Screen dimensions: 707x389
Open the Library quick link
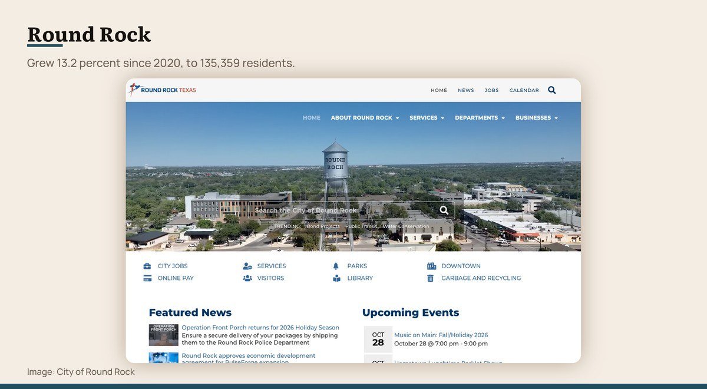(x=360, y=278)
